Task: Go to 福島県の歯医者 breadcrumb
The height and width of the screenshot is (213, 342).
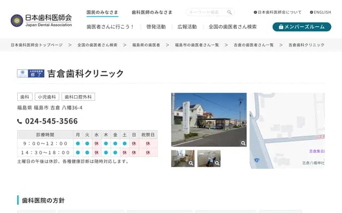Action: (146, 45)
